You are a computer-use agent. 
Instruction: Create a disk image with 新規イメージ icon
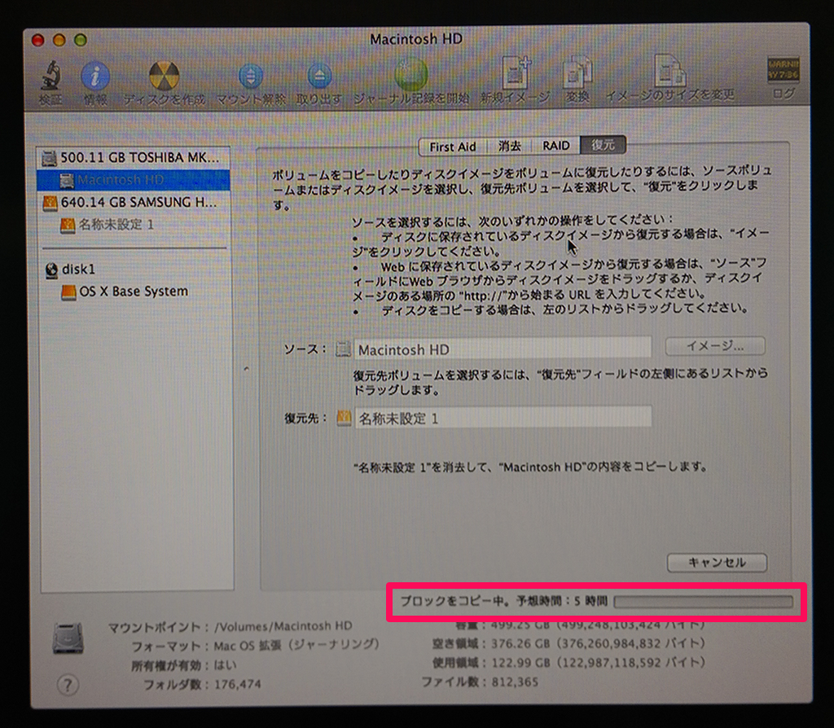pyautogui.click(x=515, y=75)
